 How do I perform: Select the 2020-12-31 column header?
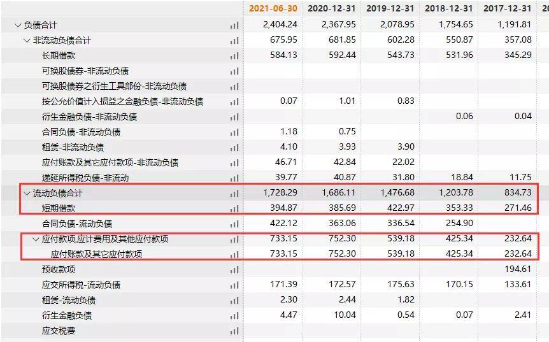click(332, 9)
